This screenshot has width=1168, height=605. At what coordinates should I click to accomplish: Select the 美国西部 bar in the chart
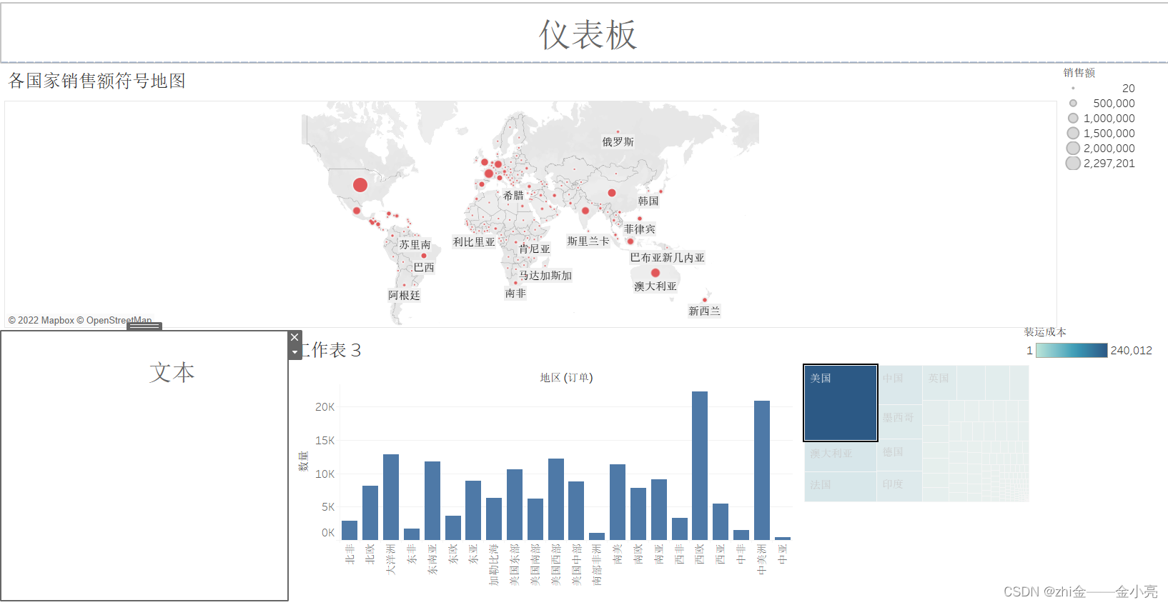tap(556, 499)
